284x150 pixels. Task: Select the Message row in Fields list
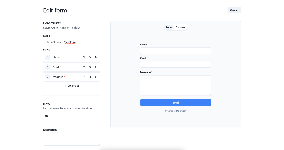pyautogui.click(x=72, y=77)
